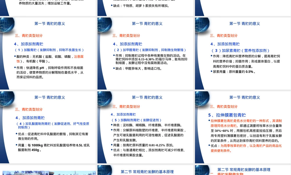This screenshot has width=291, height=175.
Task: Click bullet mentioning 0.15~0.30% 的福尔马林
Action: pos(150,59)
